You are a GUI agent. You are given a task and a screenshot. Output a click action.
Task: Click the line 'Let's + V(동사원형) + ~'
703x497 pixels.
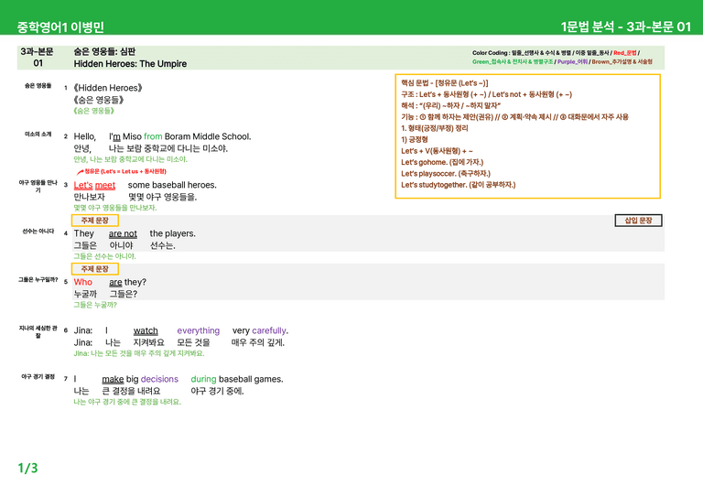click(x=437, y=151)
